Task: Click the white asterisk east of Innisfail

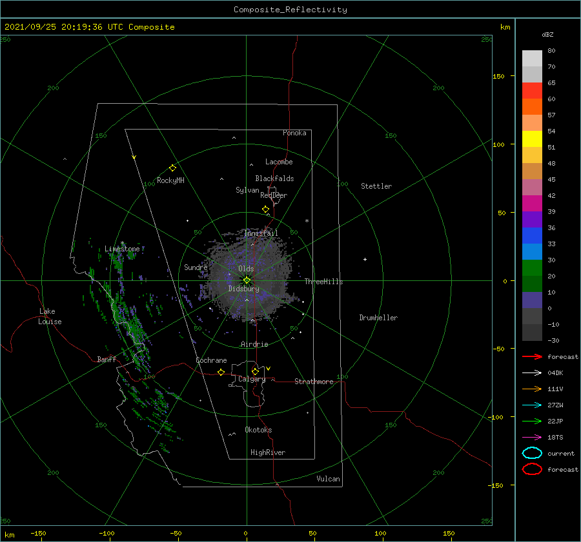Action: (x=307, y=221)
